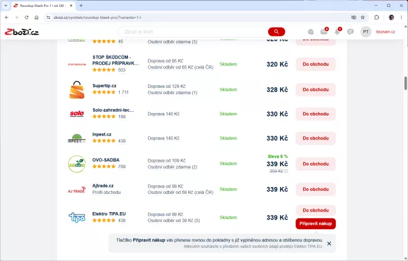Viewport: 408px width, 261px height.
Task: Click the info icon next to 359 Kč
Action: [286, 171]
